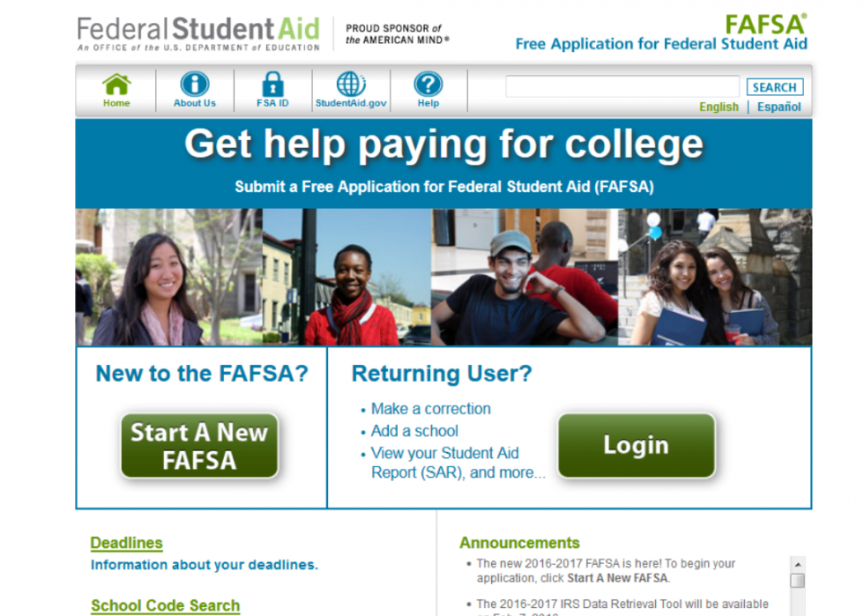The height and width of the screenshot is (616, 864).
Task: Open the About Us info icon
Action: tap(195, 85)
